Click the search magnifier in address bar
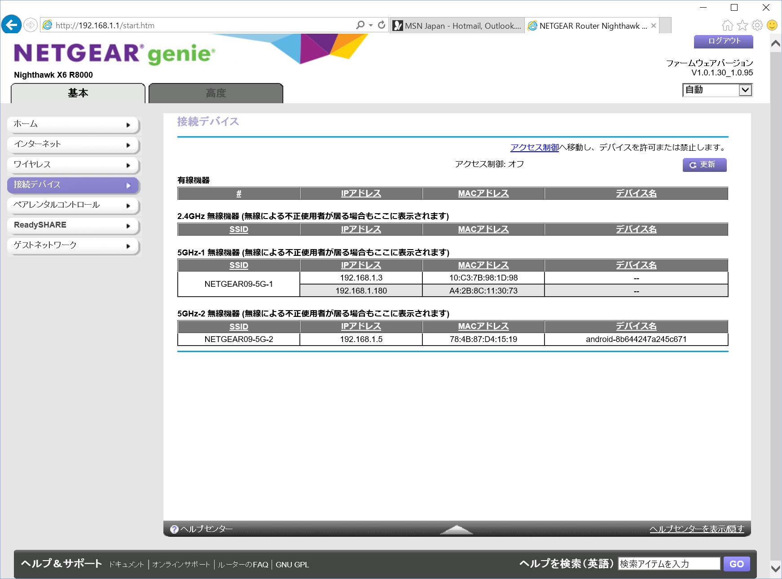 [360, 25]
